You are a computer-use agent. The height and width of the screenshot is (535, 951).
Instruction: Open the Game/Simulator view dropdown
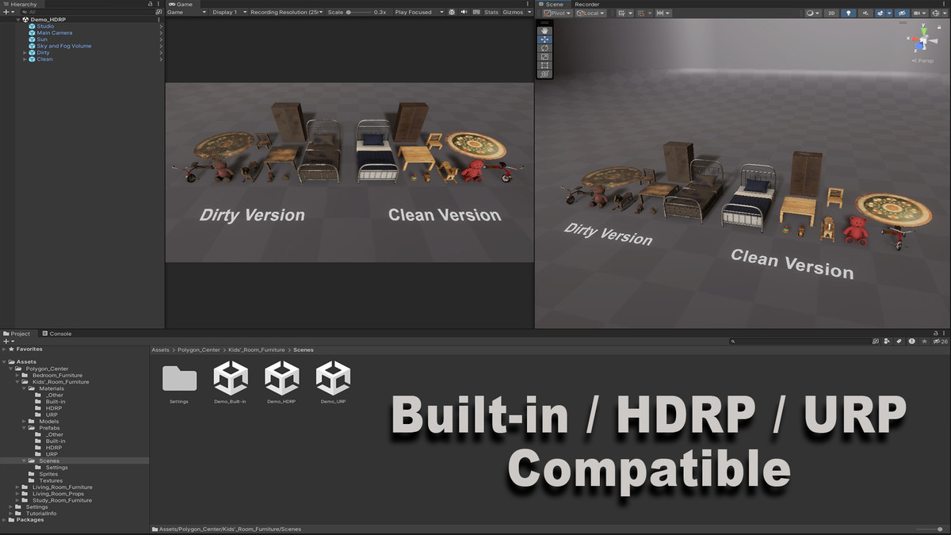[187, 12]
